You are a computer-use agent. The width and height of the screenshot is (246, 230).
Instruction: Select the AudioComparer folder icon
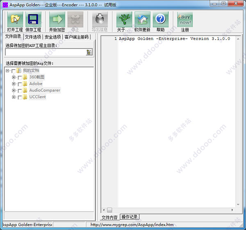click(x=25, y=90)
